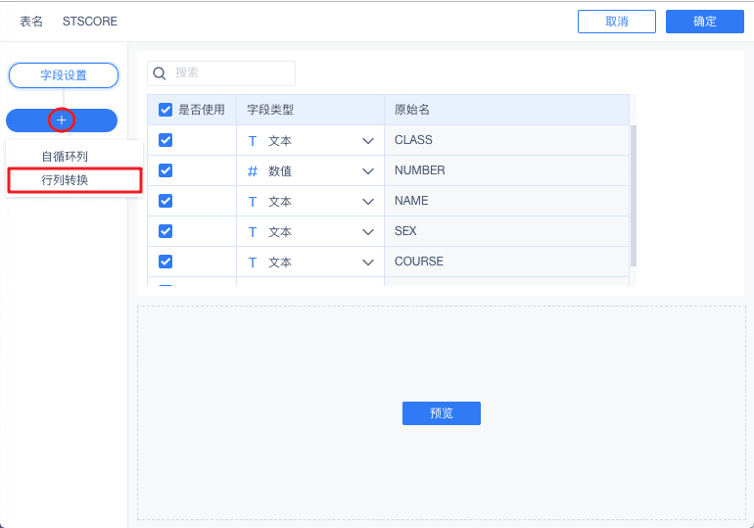Uncheck the CLASS field checkbox
754x528 pixels.
(x=165, y=140)
